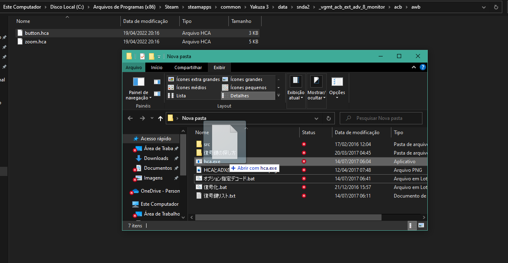508x263 pixels.
Task: Switch to large thumbnails status bar icon
Action: (x=421, y=225)
